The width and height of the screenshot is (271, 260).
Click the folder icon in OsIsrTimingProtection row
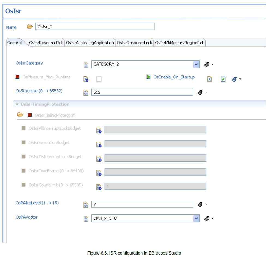(x=20, y=114)
